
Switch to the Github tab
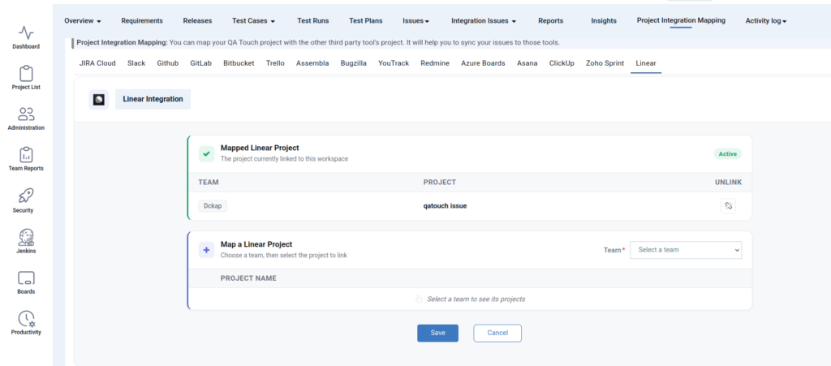point(167,63)
